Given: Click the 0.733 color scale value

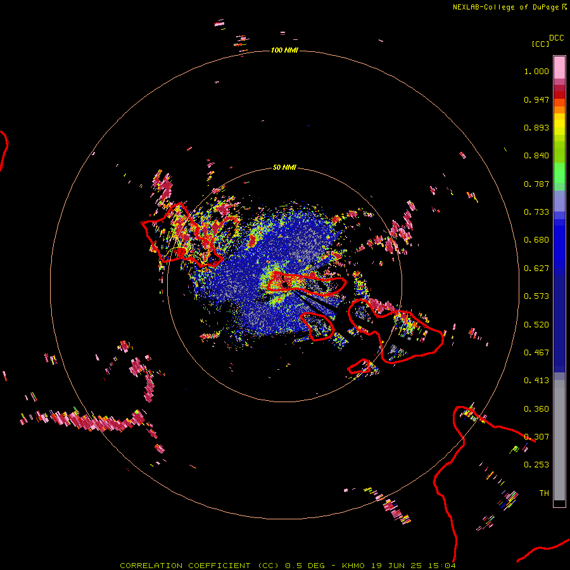Looking at the screenshot, I should (536, 212).
